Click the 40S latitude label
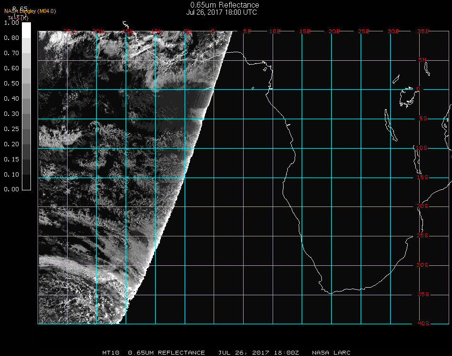The height and width of the screenshot is (356, 452). pyautogui.click(x=423, y=323)
